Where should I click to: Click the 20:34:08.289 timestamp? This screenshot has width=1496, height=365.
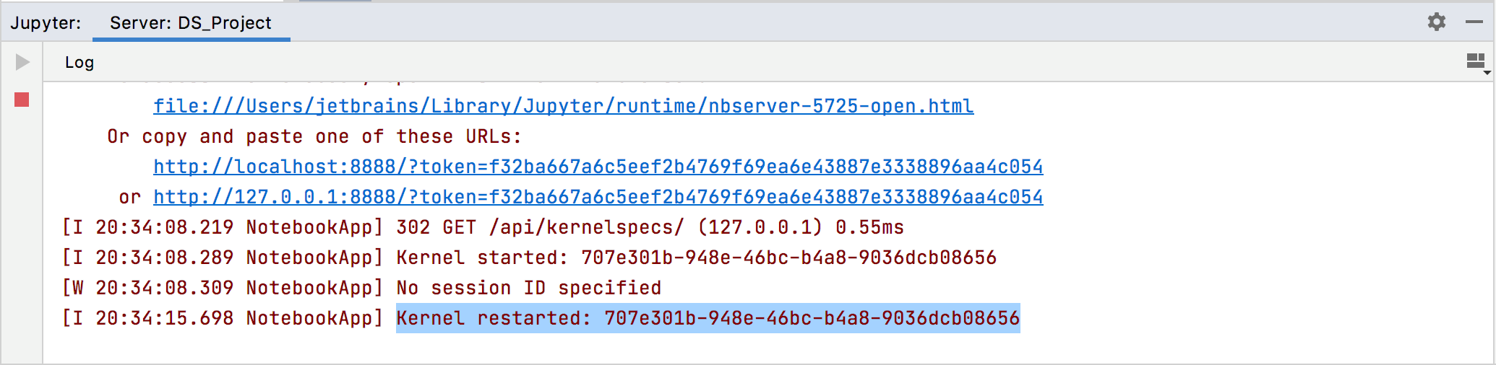click(x=165, y=258)
